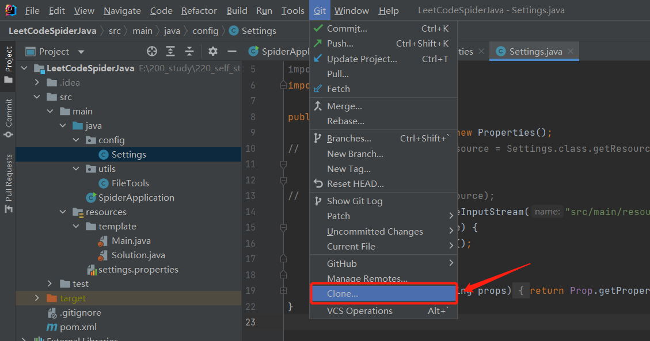The width and height of the screenshot is (650, 341).
Task: Expand the target folder
Action: pos(37,298)
